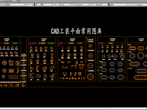Click the layer previous icon
Viewport: 147px width, 110px height.
30,5
